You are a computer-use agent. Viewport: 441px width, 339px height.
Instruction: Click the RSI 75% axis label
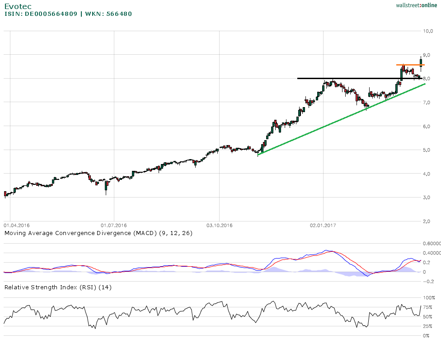pos(428,307)
